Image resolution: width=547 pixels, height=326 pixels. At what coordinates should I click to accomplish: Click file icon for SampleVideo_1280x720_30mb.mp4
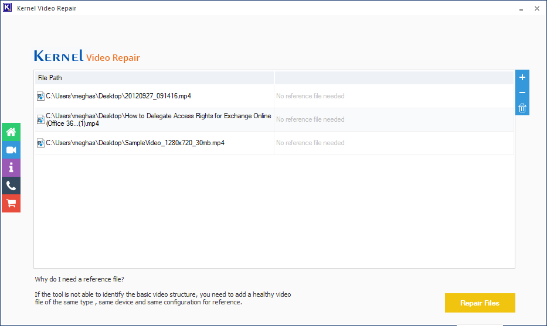40,143
